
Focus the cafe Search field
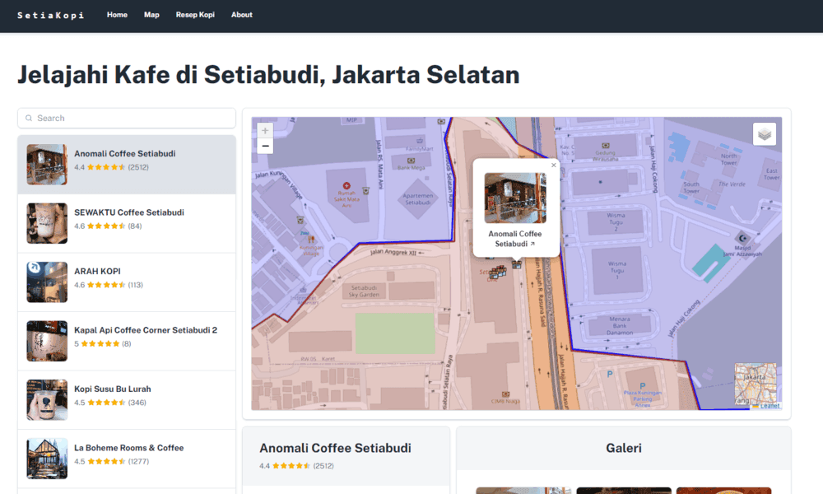(x=127, y=118)
